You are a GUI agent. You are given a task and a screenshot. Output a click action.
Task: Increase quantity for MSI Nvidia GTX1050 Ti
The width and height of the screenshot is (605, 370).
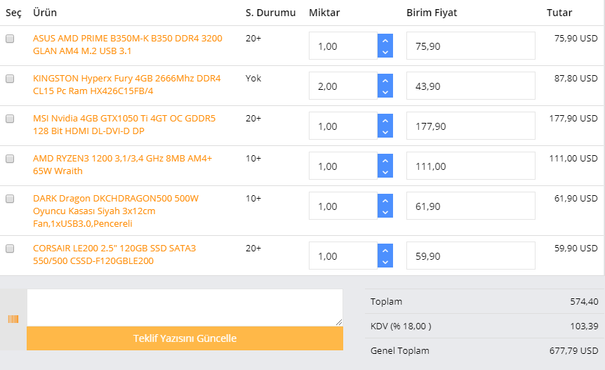point(385,120)
